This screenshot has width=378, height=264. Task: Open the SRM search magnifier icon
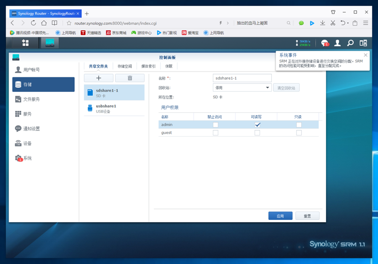pyautogui.click(x=350, y=43)
